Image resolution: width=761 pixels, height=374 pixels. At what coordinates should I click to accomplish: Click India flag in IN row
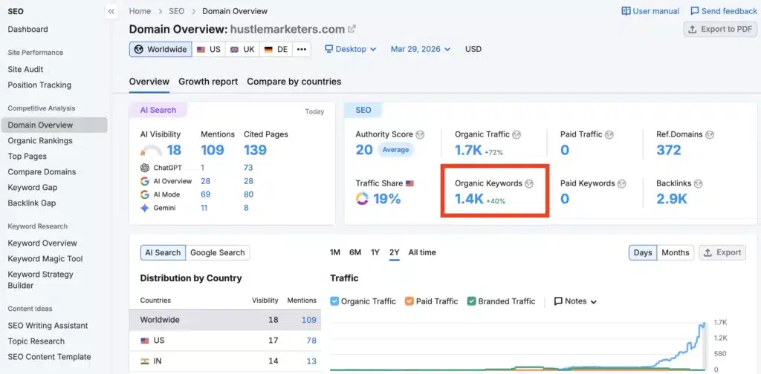coord(145,361)
